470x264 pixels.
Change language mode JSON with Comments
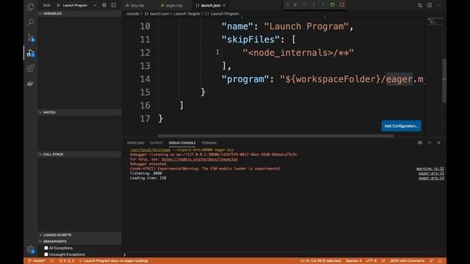coord(407,261)
